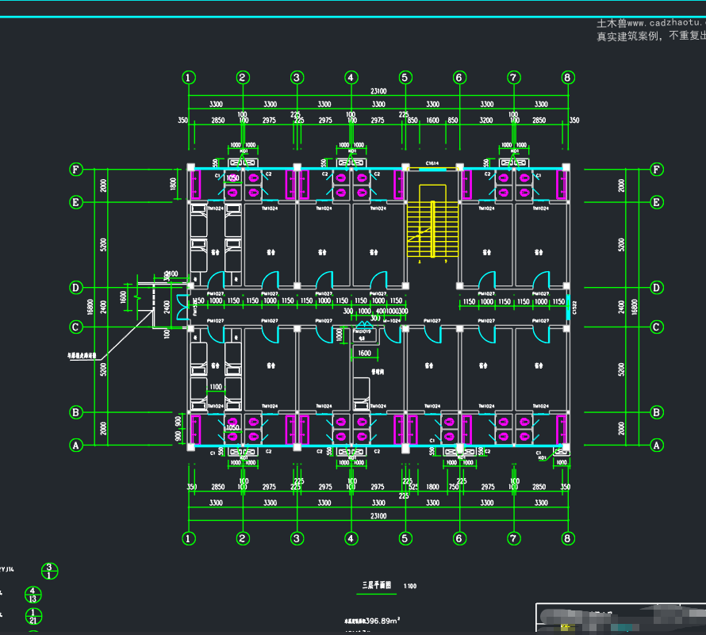Pick the corridor connection leader note text
The width and height of the screenshot is (706, 635).
[82, 355]
